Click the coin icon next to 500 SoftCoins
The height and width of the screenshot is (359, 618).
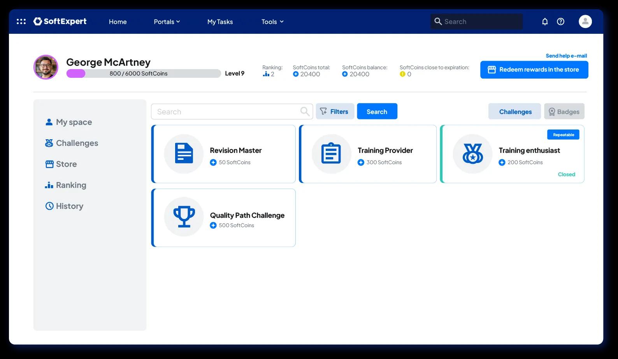(x=213, y=226)
